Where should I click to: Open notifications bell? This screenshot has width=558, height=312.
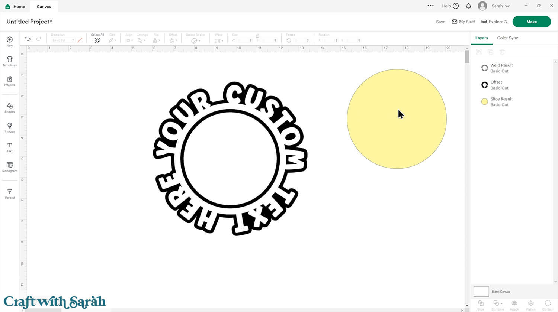click(469, 6)
